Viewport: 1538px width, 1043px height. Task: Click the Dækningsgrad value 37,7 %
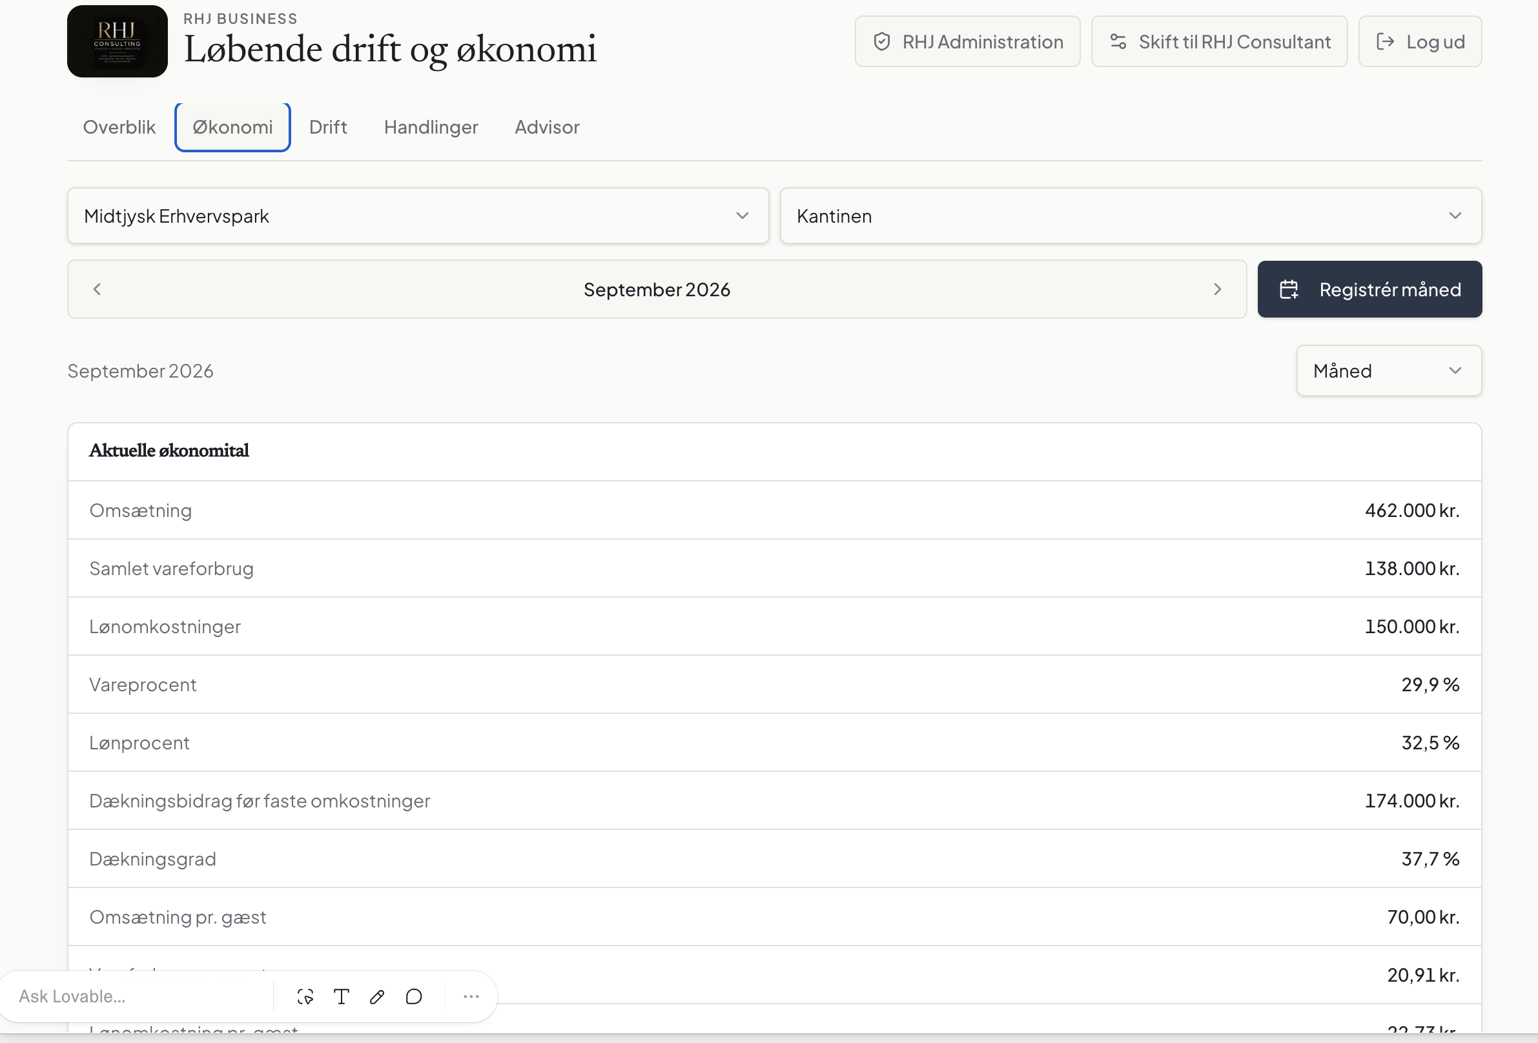(x=1430, y=858)
